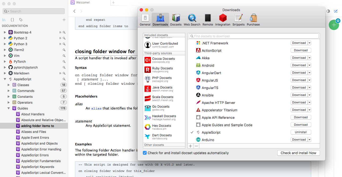Open version dropdown for .NET Framework
The height and width of the screenshot is (177, 342).
[309, 43]
